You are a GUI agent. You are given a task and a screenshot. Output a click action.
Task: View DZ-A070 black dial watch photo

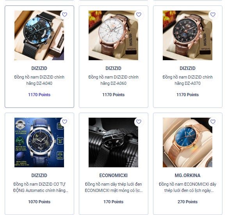point(187,35)
